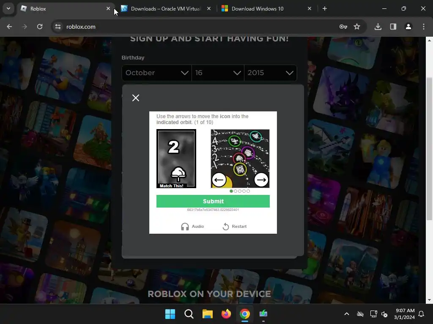Open the birthday year dropdown showing 2015

[x=270, y=73]
